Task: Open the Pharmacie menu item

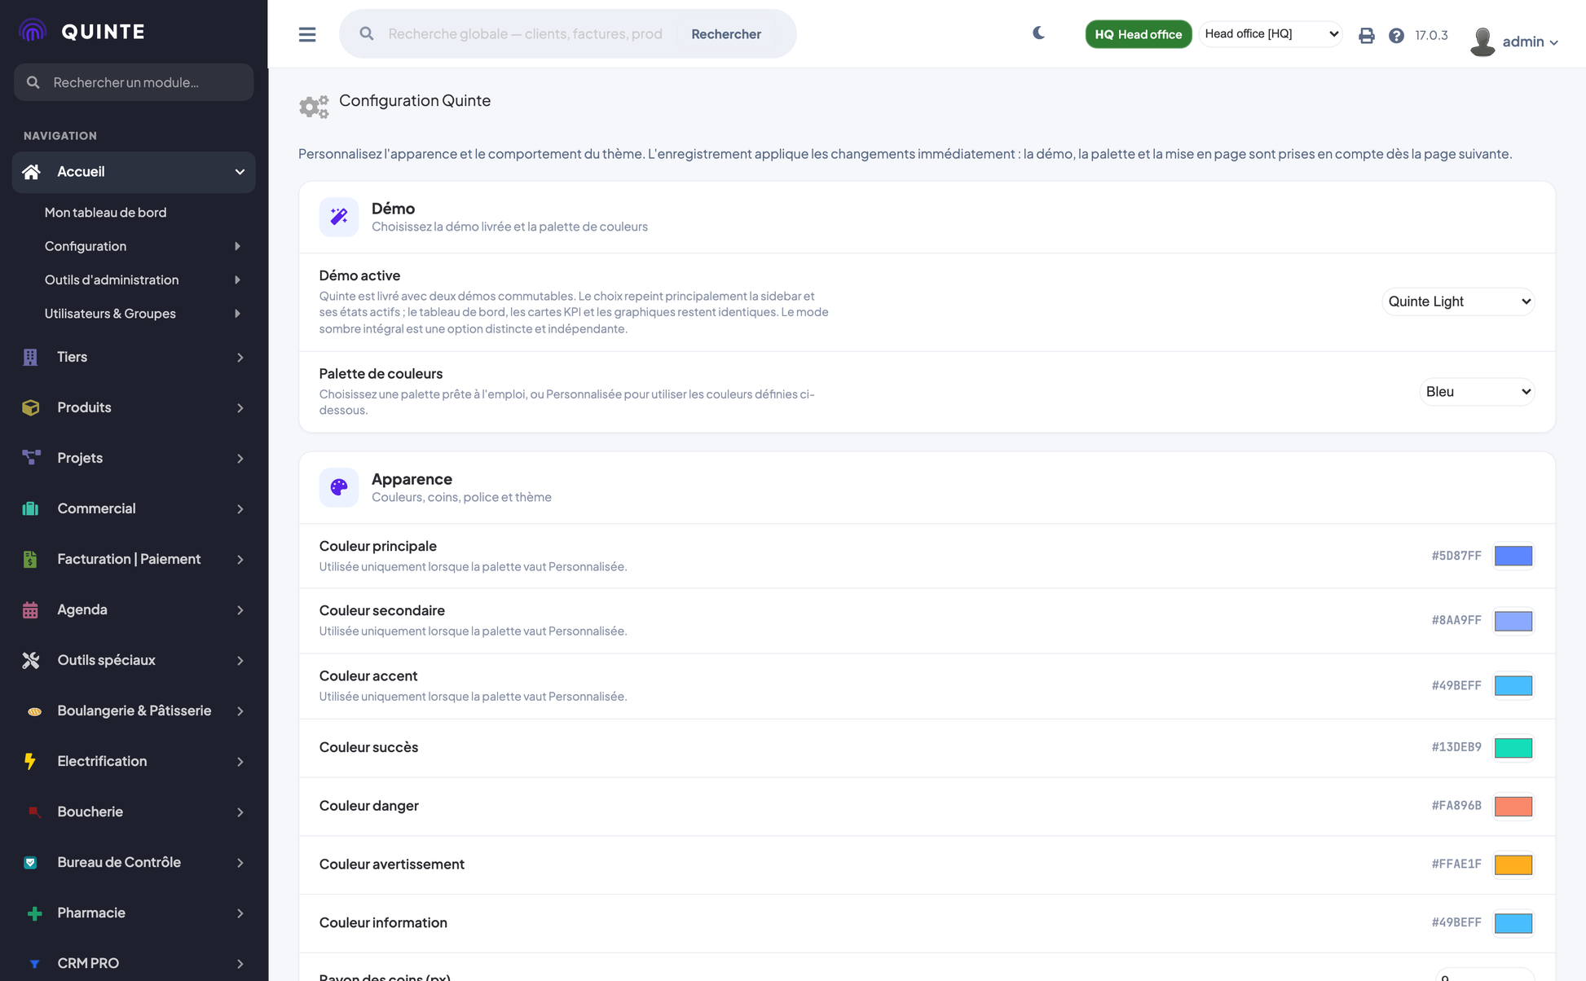Action: [134, 913]
